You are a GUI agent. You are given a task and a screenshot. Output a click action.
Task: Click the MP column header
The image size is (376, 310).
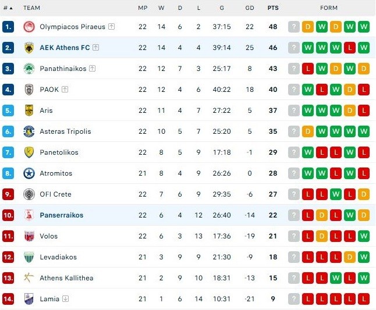(143, 8)
